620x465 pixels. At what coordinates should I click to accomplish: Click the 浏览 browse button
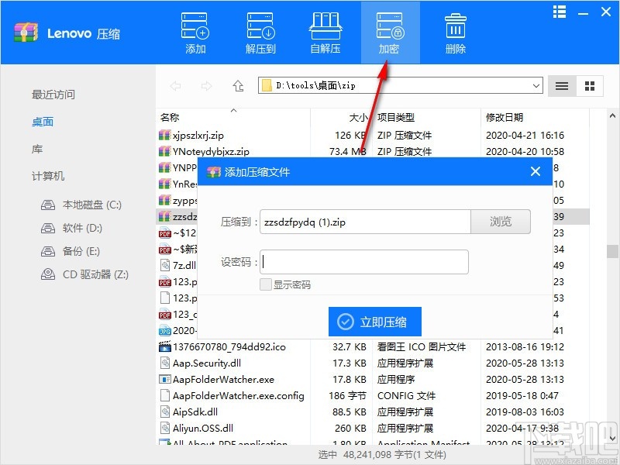coord(501,222)
